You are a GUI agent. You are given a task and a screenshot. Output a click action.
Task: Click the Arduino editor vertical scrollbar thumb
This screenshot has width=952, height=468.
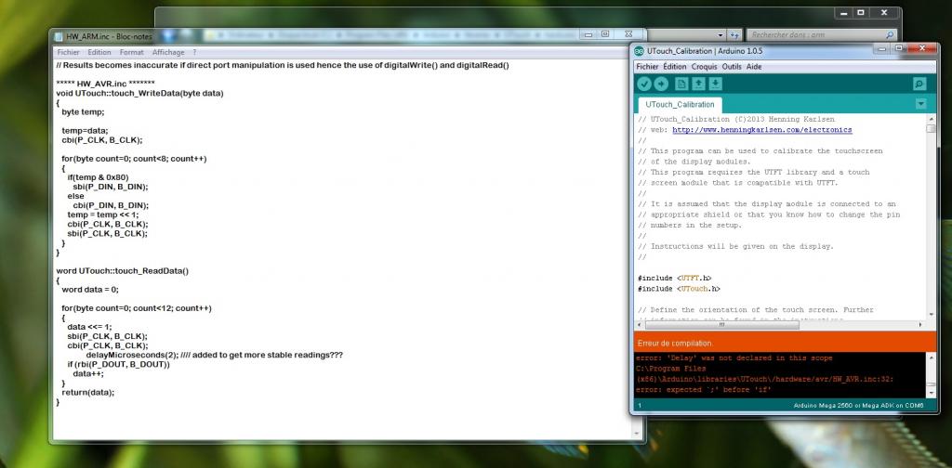point(931,128)
